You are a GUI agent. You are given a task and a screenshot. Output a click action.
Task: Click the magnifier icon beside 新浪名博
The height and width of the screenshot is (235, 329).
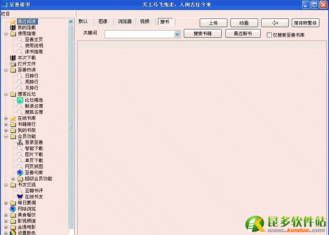[x=20, y=106]
